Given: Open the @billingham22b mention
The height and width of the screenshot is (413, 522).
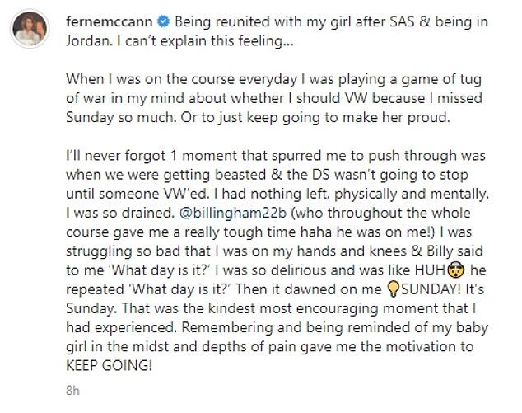Looking at the screenshot, I should pos(233,213).
